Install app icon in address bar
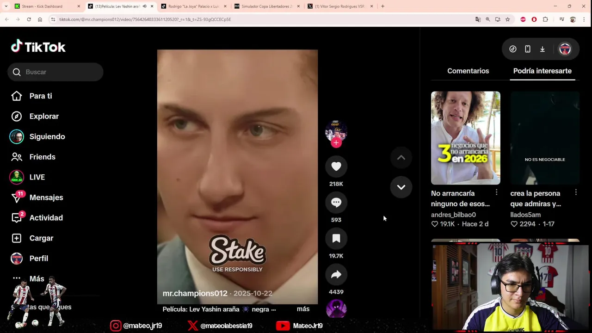This screenshot has height=333, width=592. click(x=498, y=19)
